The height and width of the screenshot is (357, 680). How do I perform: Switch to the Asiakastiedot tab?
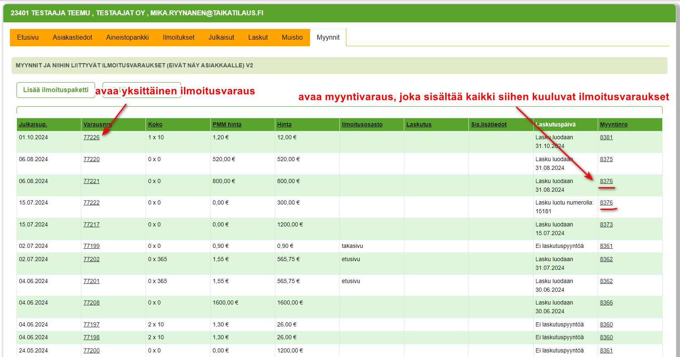pos(72,38)
